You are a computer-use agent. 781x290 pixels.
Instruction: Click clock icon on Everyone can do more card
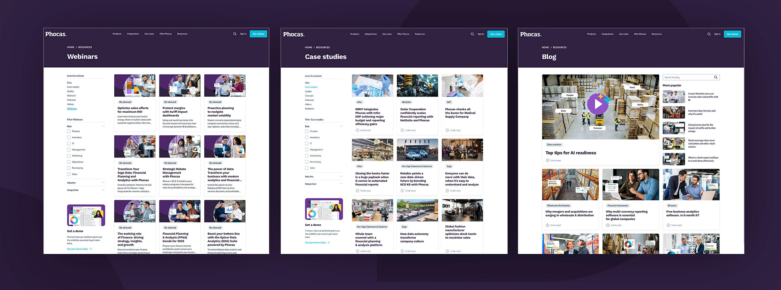click(x=447, y=191)
